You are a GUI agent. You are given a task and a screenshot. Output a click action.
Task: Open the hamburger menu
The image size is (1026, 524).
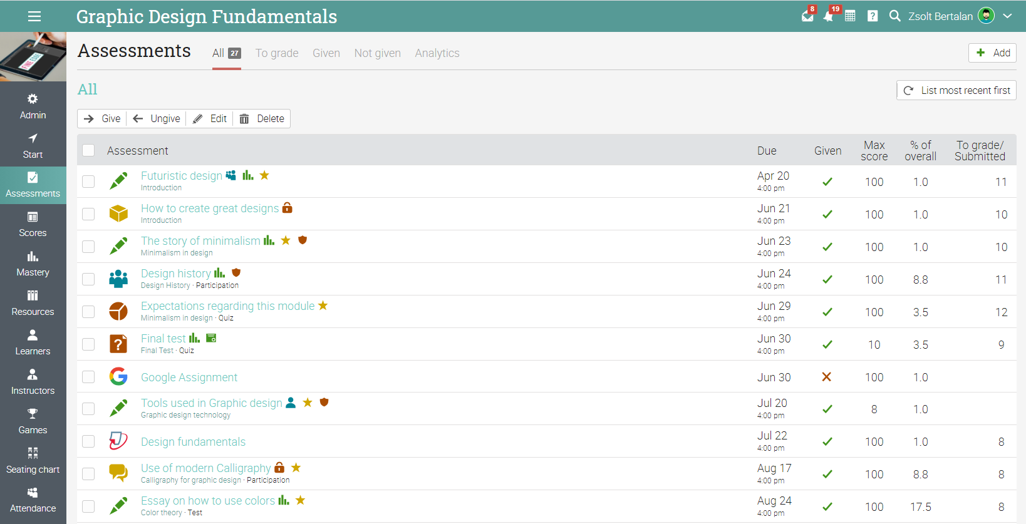34,16
